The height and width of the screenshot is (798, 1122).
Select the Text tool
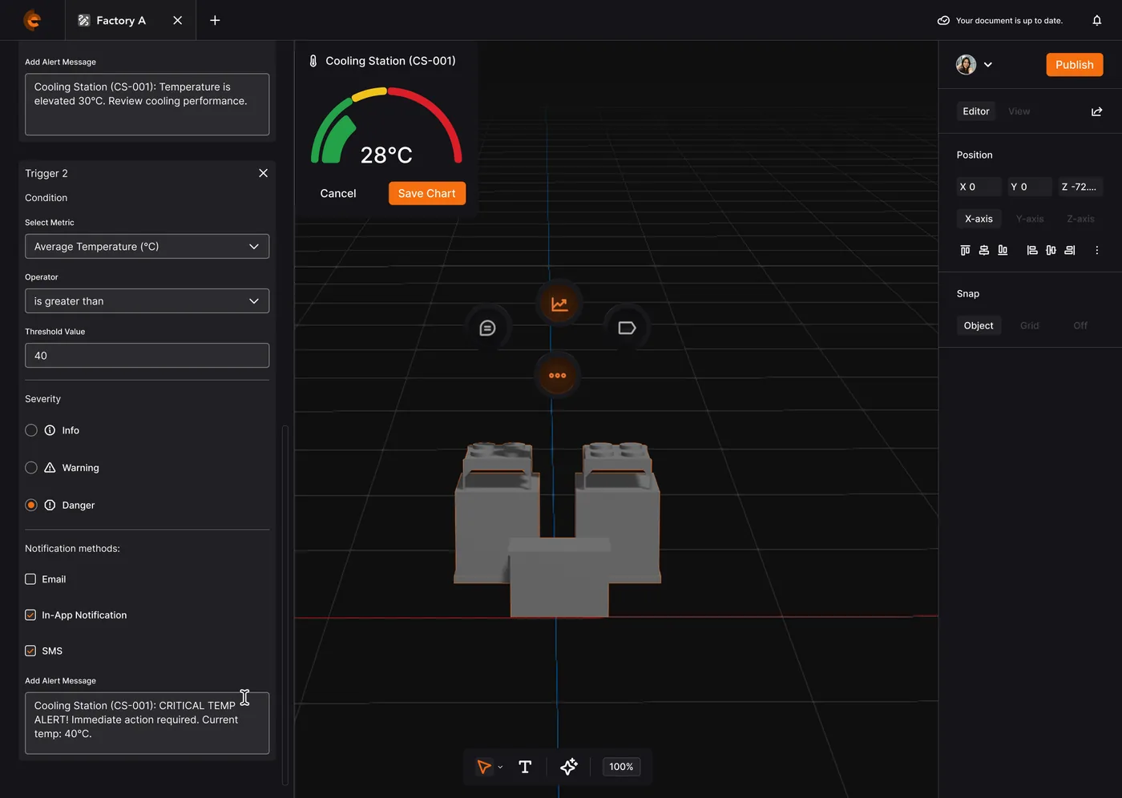525,767
